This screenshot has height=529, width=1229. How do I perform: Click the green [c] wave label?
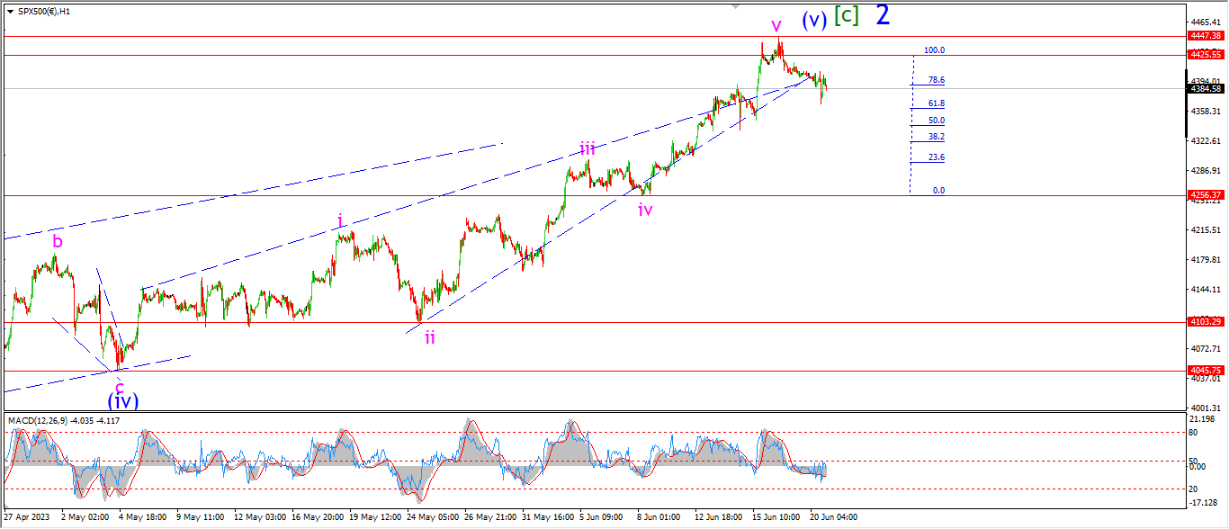847,15
